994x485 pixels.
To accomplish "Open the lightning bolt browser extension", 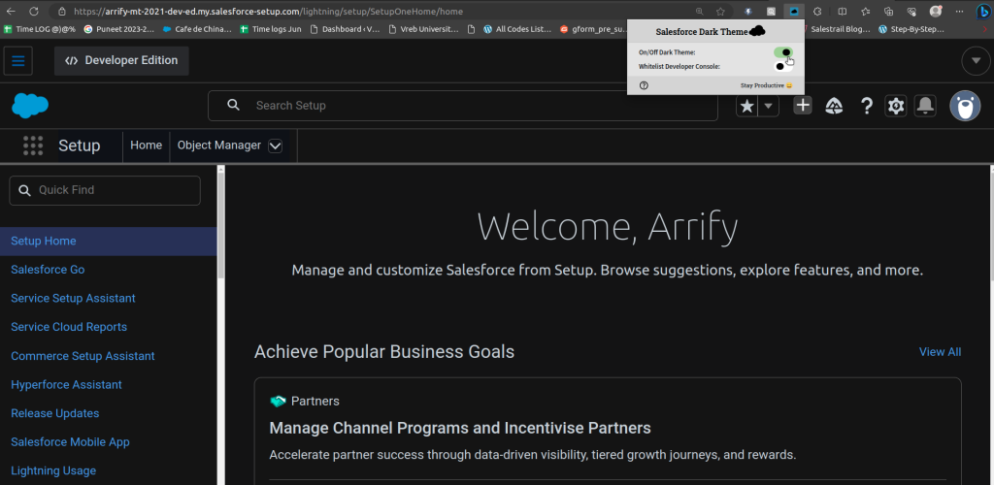I will pos(748,12).
